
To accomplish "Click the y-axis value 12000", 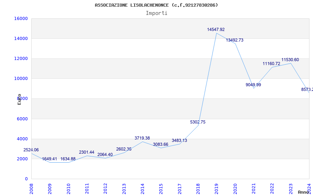I will (21, 58).
